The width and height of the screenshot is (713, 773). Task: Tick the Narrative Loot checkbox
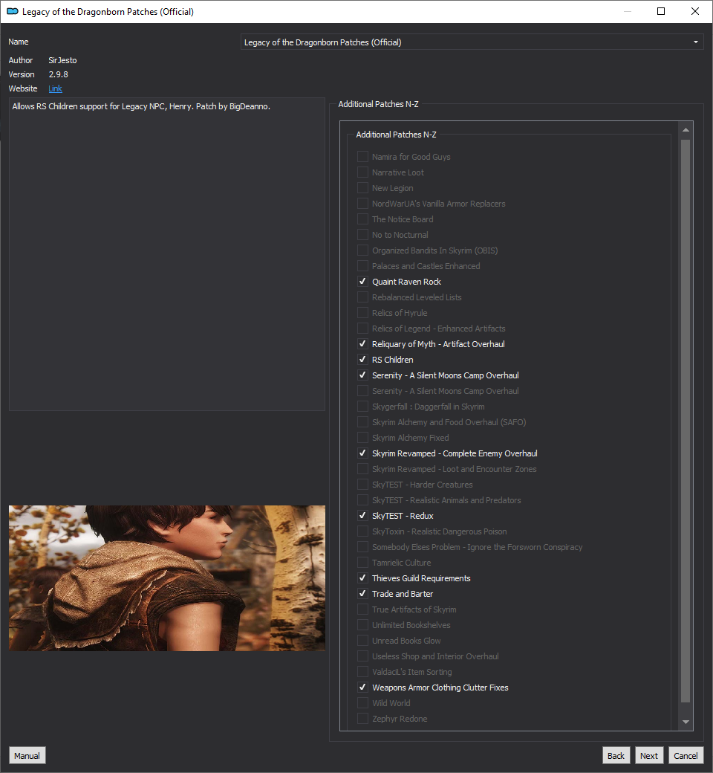click(x=362, y=172)
